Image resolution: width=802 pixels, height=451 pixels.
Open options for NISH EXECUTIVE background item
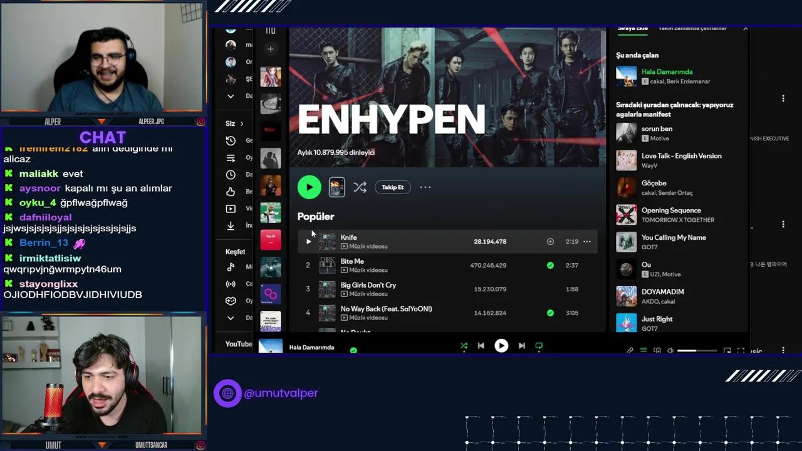click(x=783, y=98)
